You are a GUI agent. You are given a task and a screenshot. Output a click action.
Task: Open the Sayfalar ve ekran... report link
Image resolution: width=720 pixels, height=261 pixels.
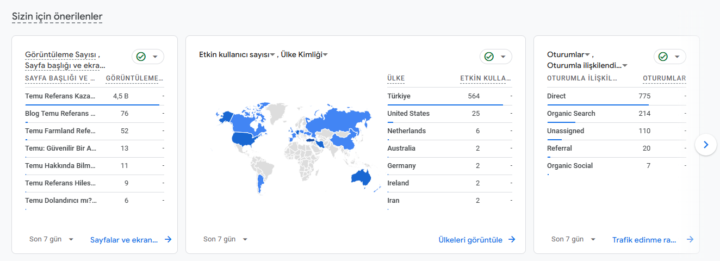pos(124,239)
